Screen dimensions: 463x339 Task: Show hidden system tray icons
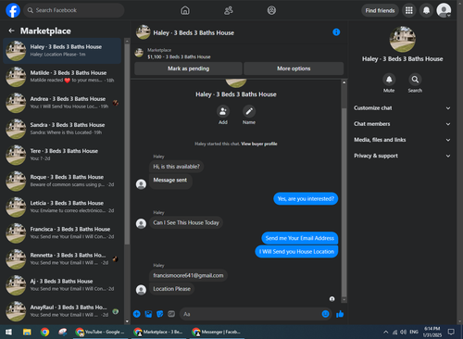pos(385,333)
